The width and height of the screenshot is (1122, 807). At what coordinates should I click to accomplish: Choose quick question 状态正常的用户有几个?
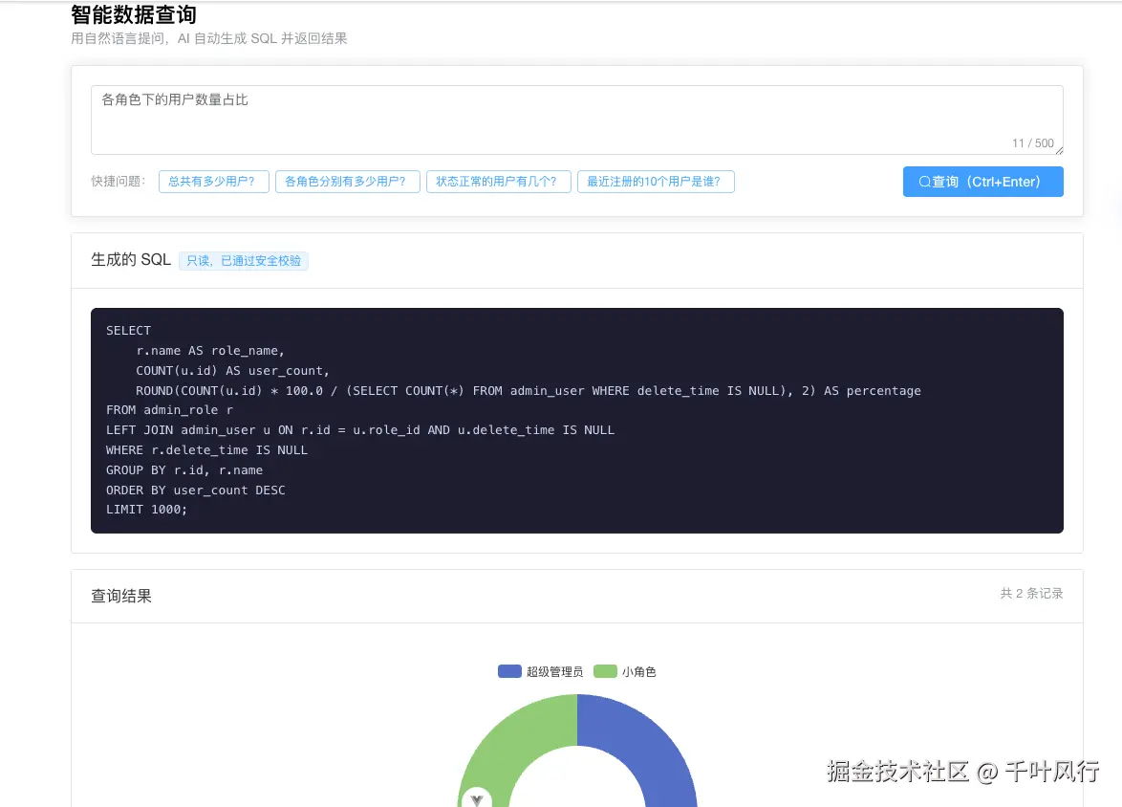(x=499, y=181)
